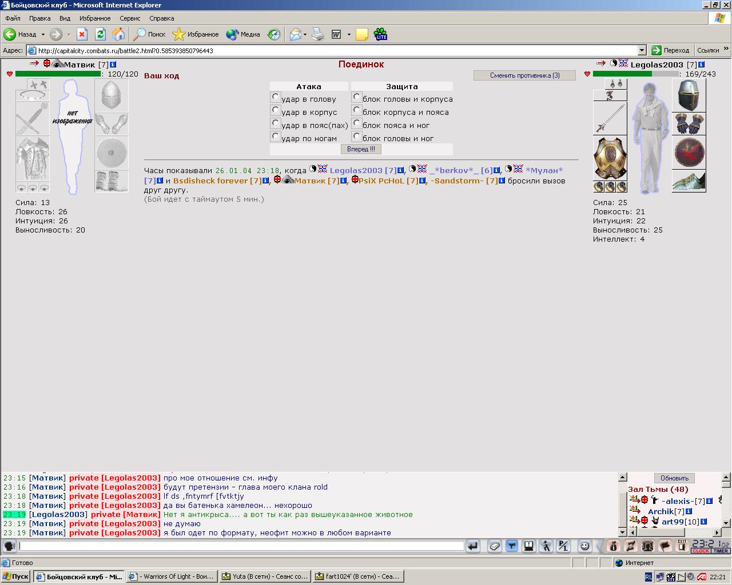The image size is (732, 585).
Task: Select attack 'удар в голову'
Action: coord(276,97)
